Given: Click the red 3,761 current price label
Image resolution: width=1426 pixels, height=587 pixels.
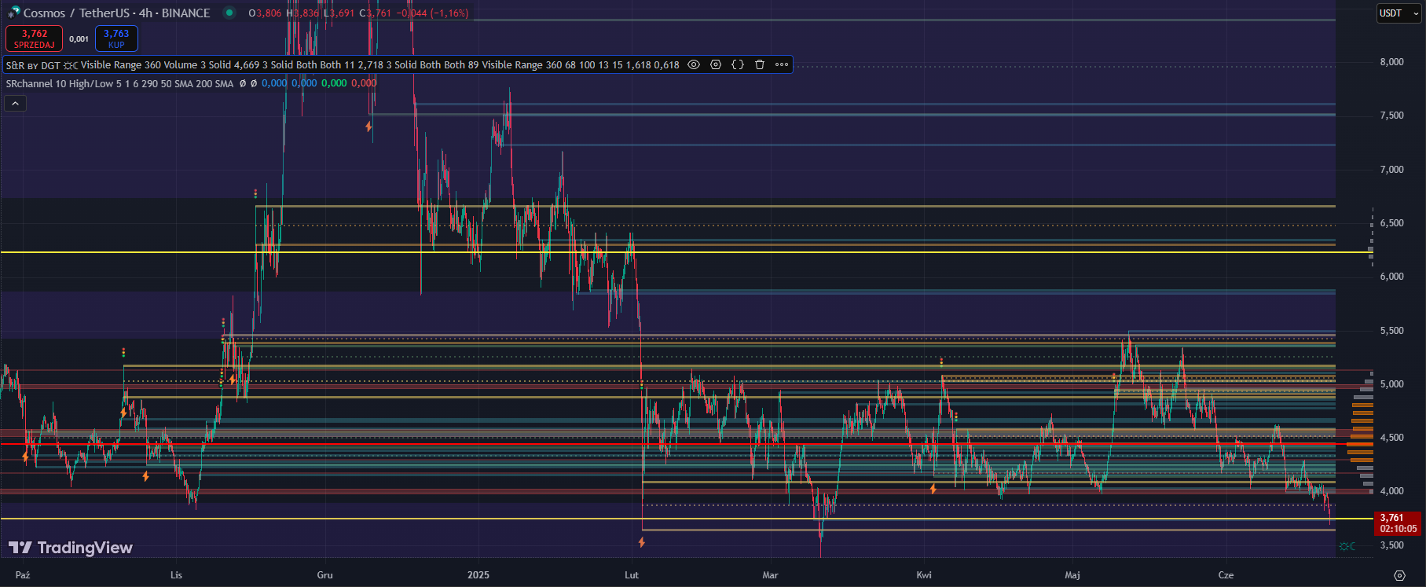Looking at the screenshot, I should [1398, 523].
